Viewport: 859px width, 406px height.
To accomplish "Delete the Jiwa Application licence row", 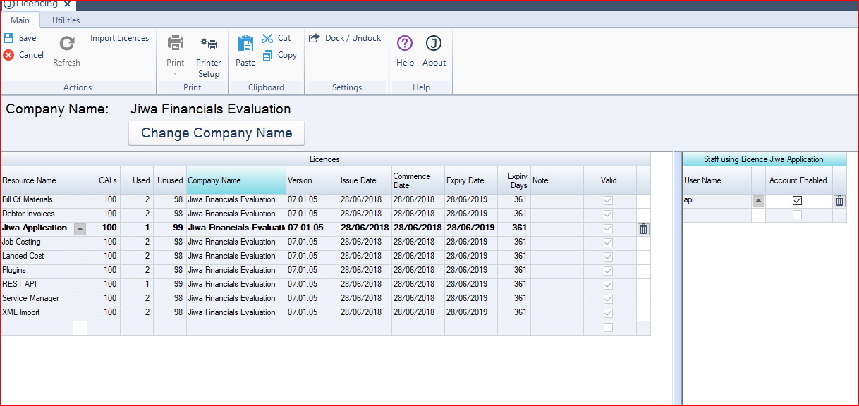I will click(643, 228).
